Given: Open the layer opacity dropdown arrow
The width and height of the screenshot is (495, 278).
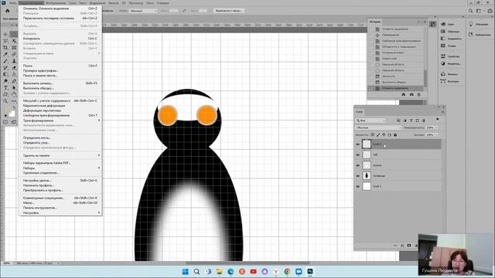Looking at the screenshot, I should pos(436,127).
